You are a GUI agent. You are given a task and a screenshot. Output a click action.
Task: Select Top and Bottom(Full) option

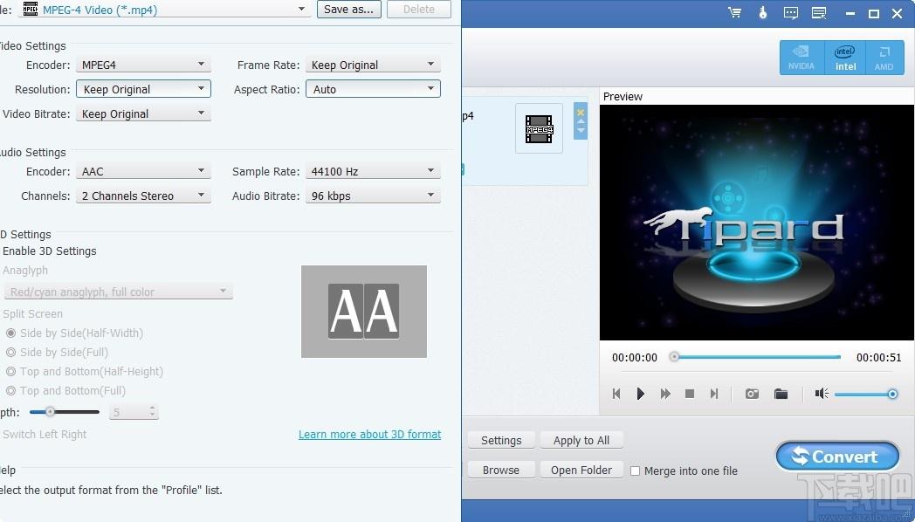pyautogui.click(x=65, y=391)
